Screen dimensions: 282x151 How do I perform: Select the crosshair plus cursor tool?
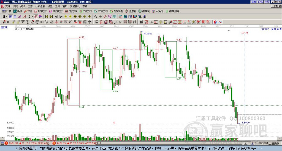tap(100, 17)
